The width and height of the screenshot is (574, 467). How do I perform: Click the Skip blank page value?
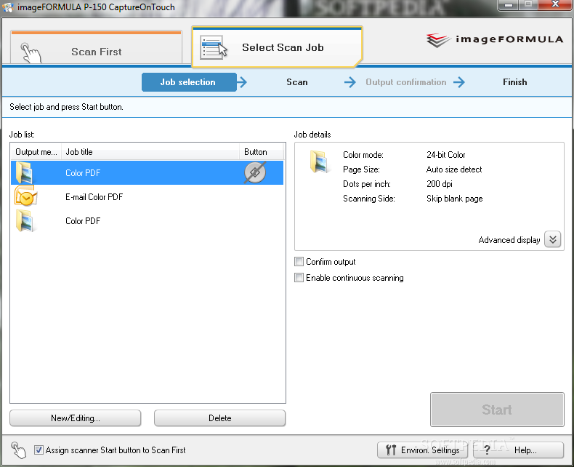454,199
